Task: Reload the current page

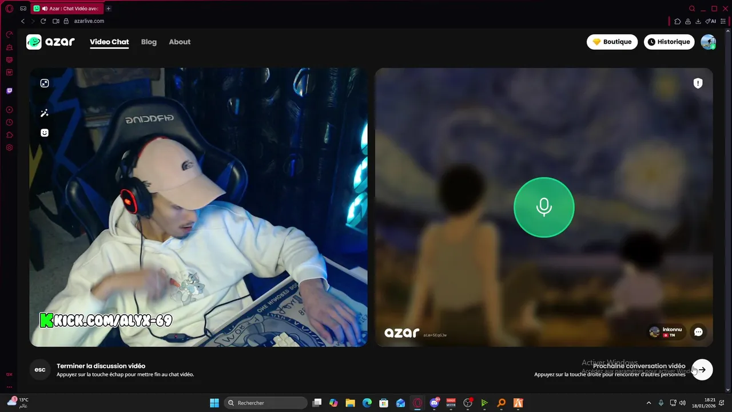Action: (43, 21)
